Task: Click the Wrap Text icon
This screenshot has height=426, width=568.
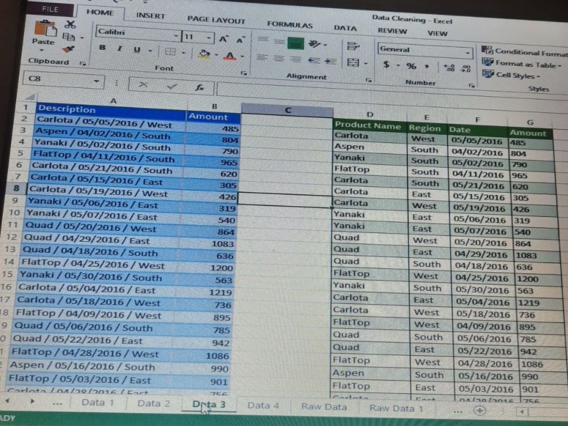Action: [x=353, y=46]
